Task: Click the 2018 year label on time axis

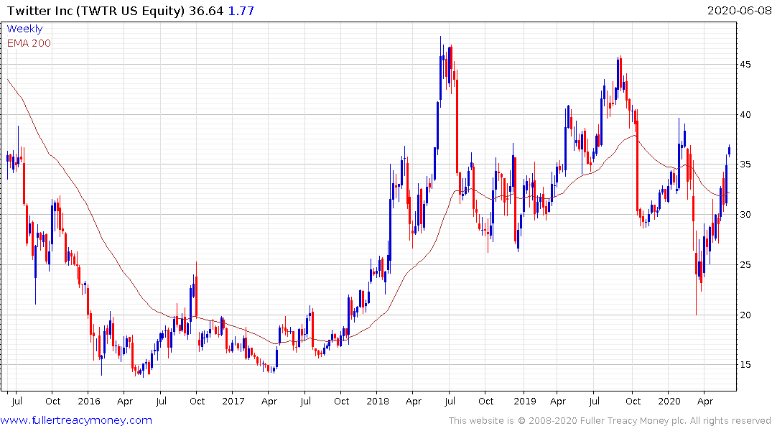Action: 378,402
